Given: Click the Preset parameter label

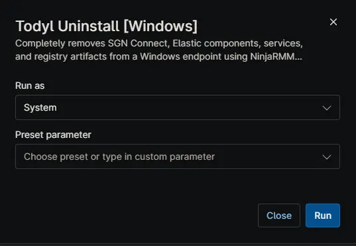Looking at the screenshot, I should (x=53, y=135).
